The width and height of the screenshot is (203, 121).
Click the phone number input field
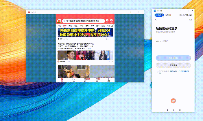177,41
